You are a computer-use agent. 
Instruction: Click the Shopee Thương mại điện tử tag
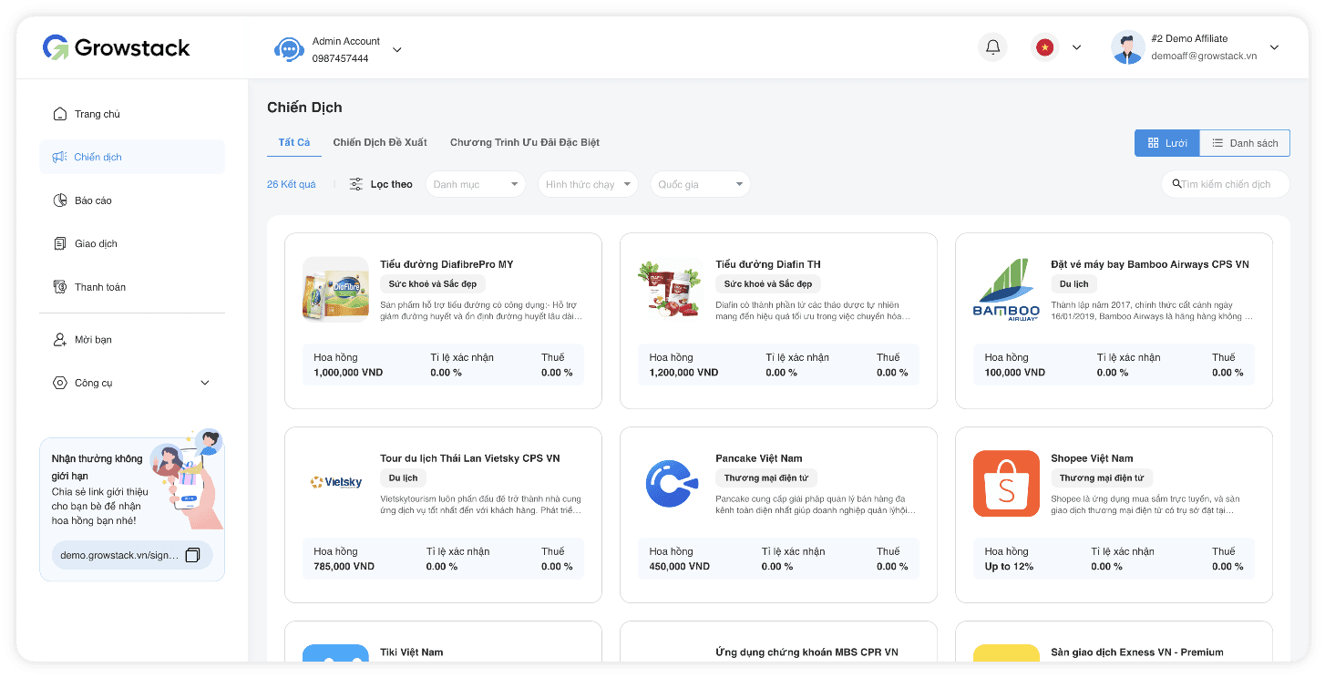(x=1102, y=478)
